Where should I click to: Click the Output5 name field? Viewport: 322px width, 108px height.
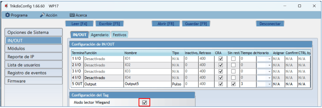(x=147, y=84)
